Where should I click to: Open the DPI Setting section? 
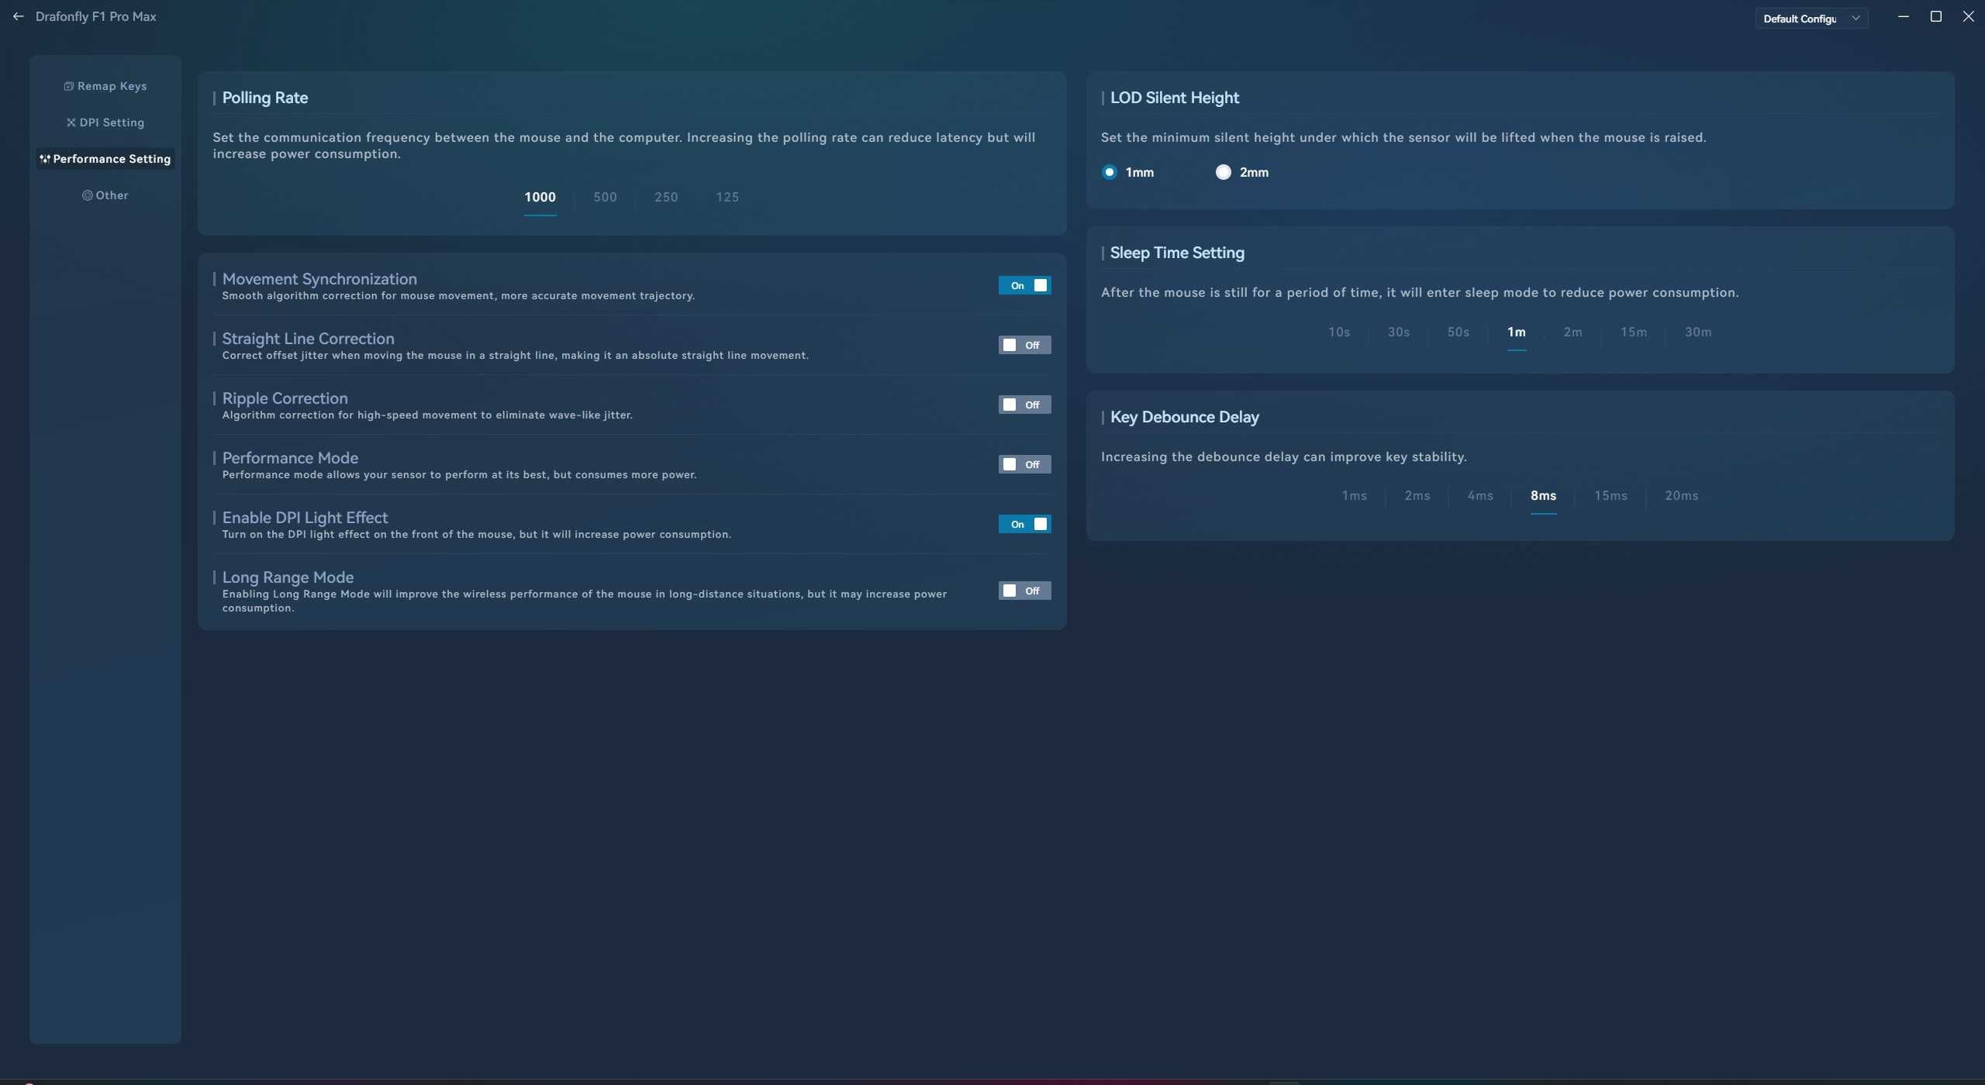point(105,122)
